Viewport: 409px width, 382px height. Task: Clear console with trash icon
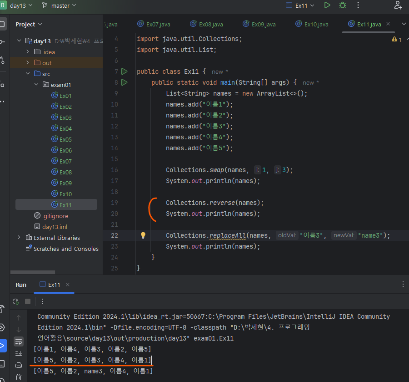coord(19,377)
